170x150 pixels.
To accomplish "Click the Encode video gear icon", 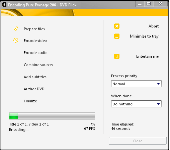I will coord(16,40).
